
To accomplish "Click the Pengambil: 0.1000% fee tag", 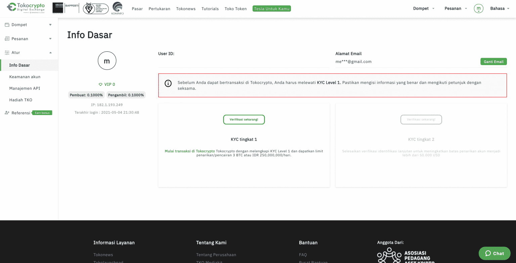I will (x=126, y=95).
